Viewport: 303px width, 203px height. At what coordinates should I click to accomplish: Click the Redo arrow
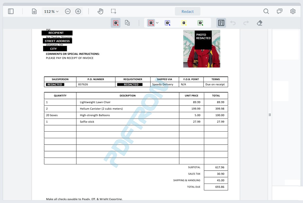(246, 23)
